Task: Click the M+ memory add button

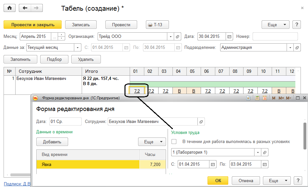Action: (281, 98)
